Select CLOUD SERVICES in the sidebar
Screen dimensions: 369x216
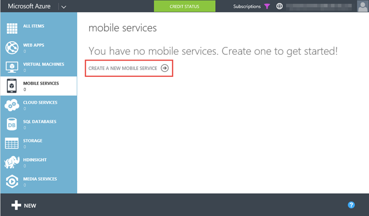39,105
